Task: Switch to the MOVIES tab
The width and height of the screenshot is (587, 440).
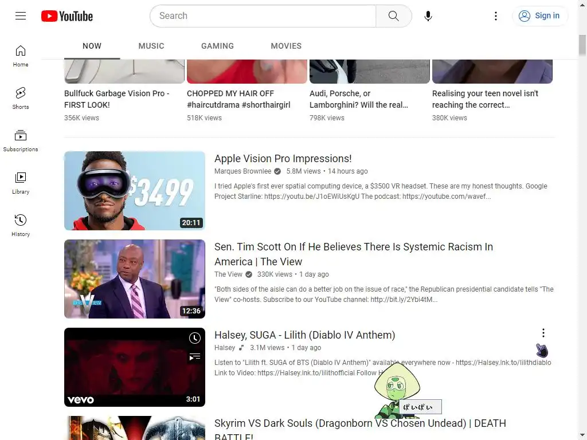Action: click(286, 46)
